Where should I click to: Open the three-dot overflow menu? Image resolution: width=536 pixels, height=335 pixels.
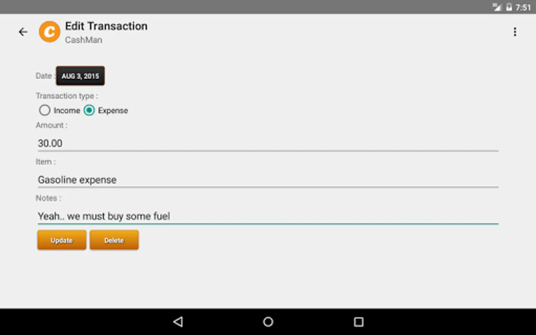515,32
